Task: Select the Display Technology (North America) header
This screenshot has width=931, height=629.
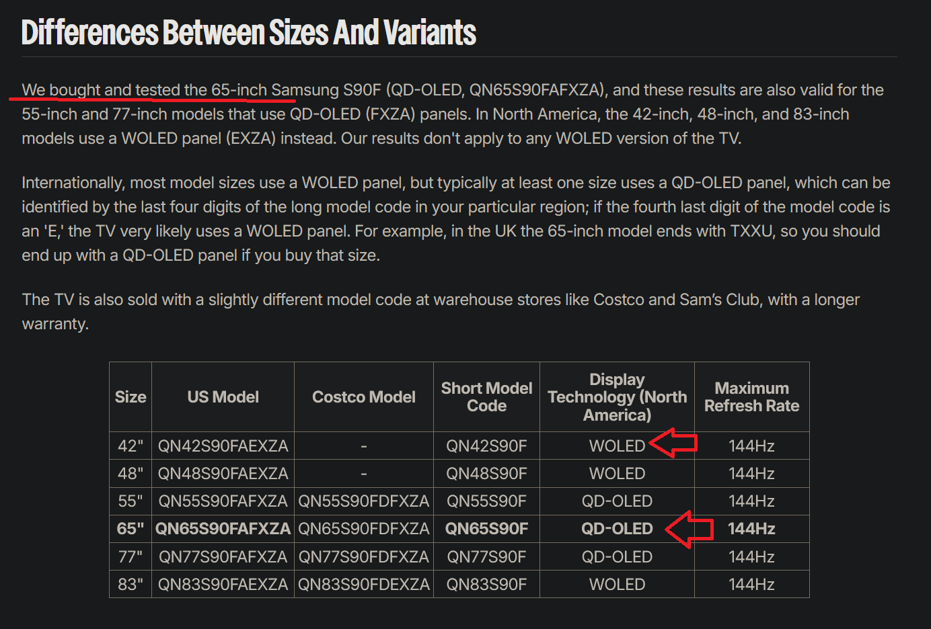Action: [617, 397]
